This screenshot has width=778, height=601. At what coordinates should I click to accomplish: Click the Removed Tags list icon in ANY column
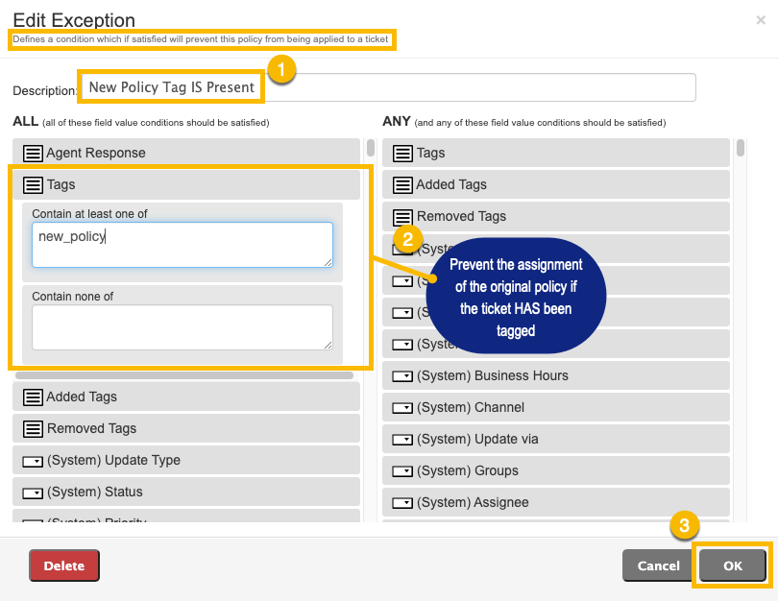coord(402,217)
